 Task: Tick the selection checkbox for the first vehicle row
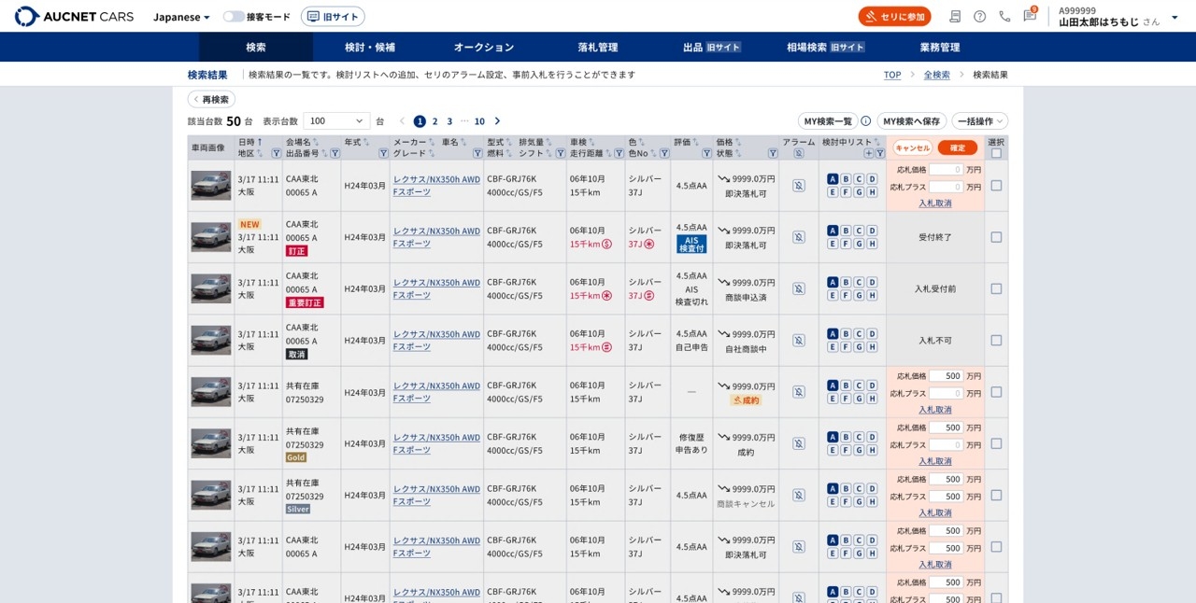tap(996, 186)
